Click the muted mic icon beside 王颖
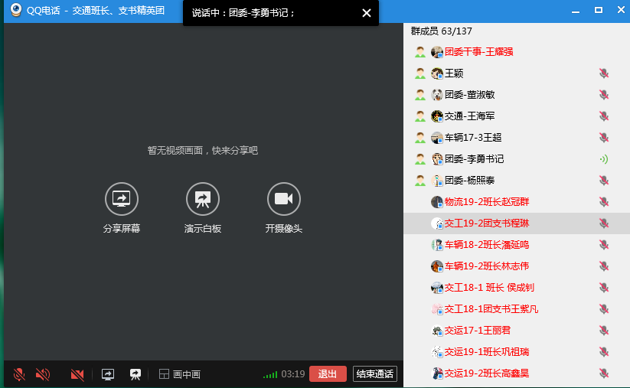The image size is (630, 388). (603, 73)
